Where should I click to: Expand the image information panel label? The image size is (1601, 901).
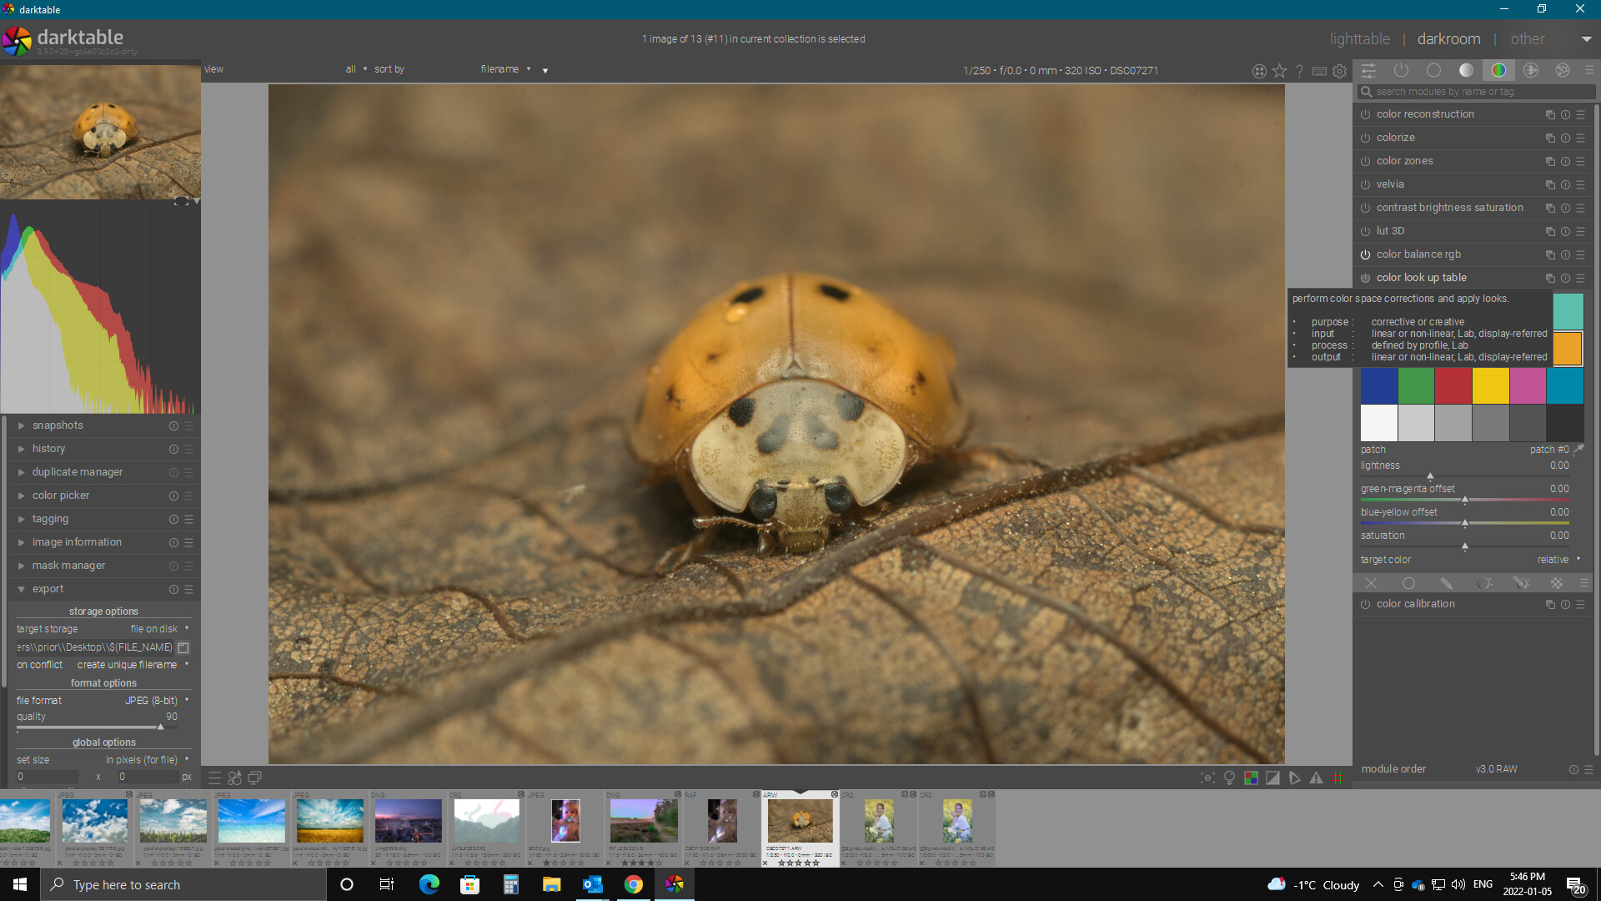coord(77,542)
